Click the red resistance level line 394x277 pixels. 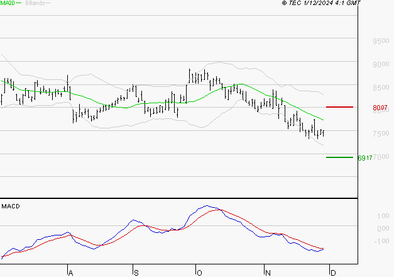(339, 107)
